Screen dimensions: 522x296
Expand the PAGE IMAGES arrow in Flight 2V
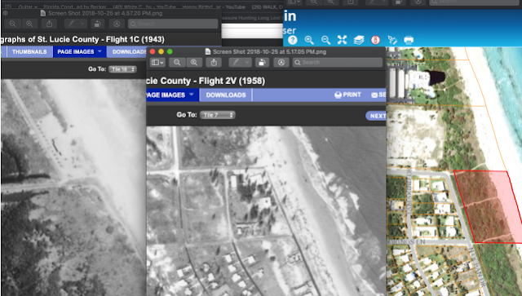[192, 95]
